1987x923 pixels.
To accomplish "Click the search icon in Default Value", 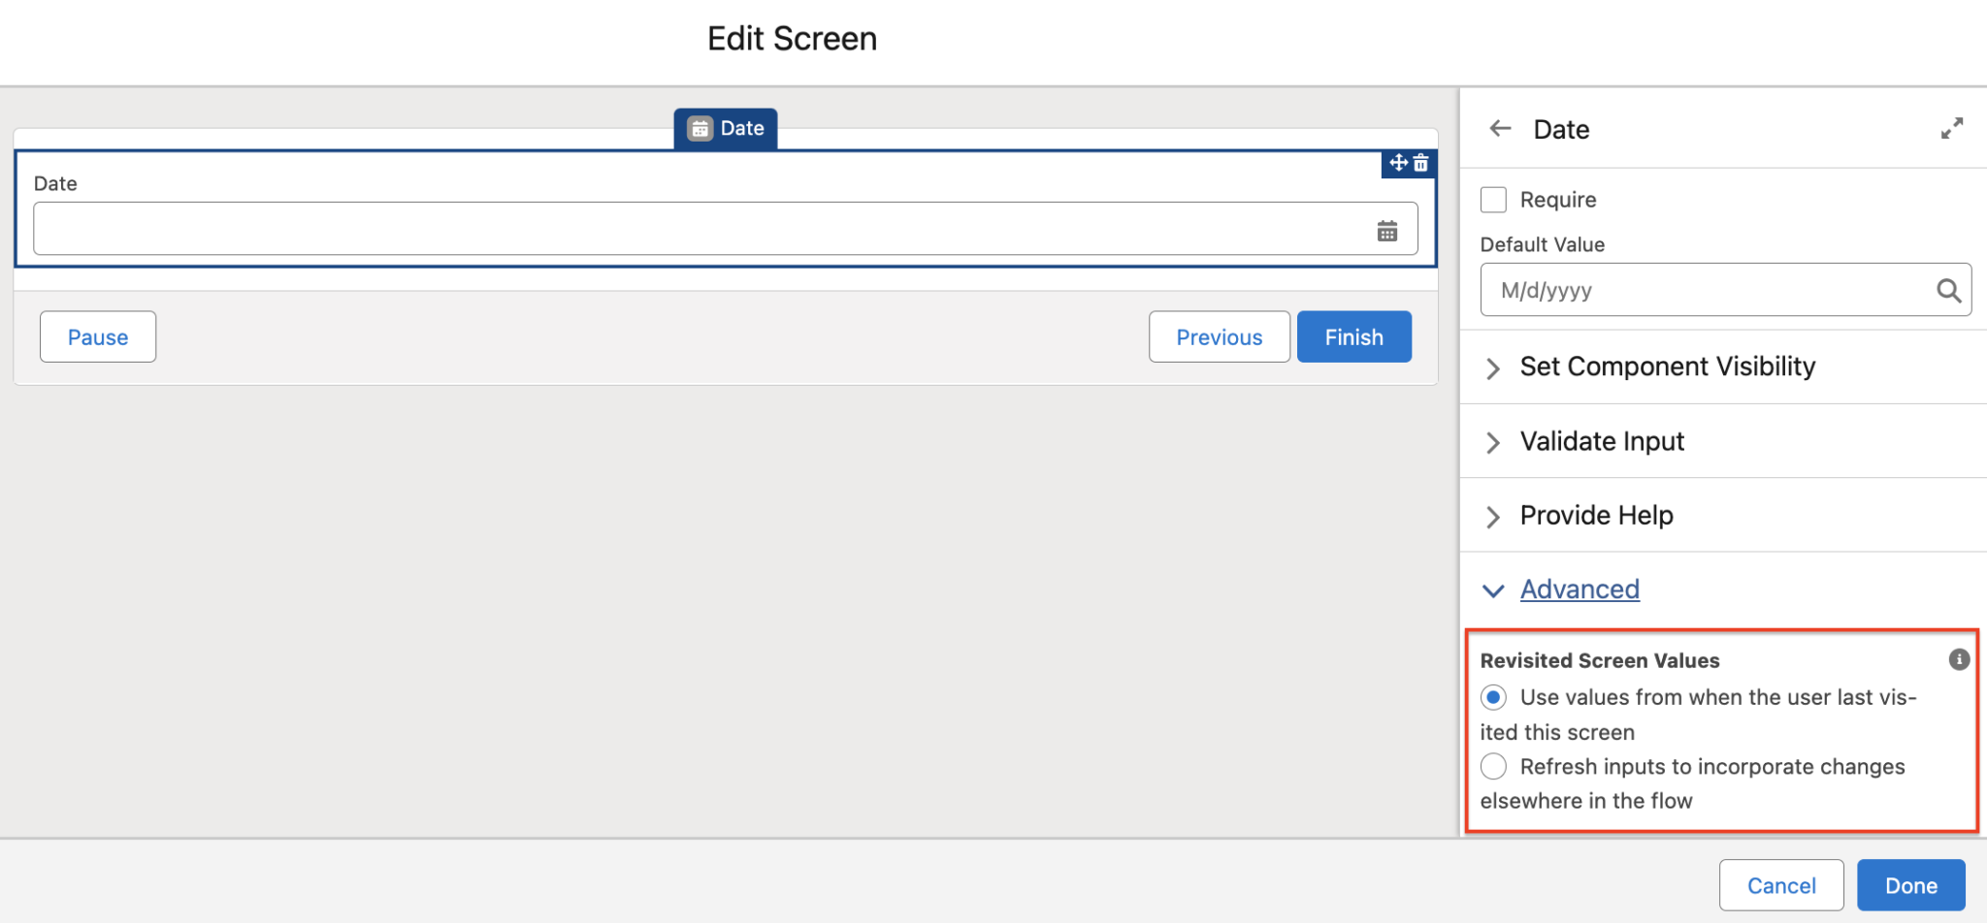I will (x=1948, y=290).
